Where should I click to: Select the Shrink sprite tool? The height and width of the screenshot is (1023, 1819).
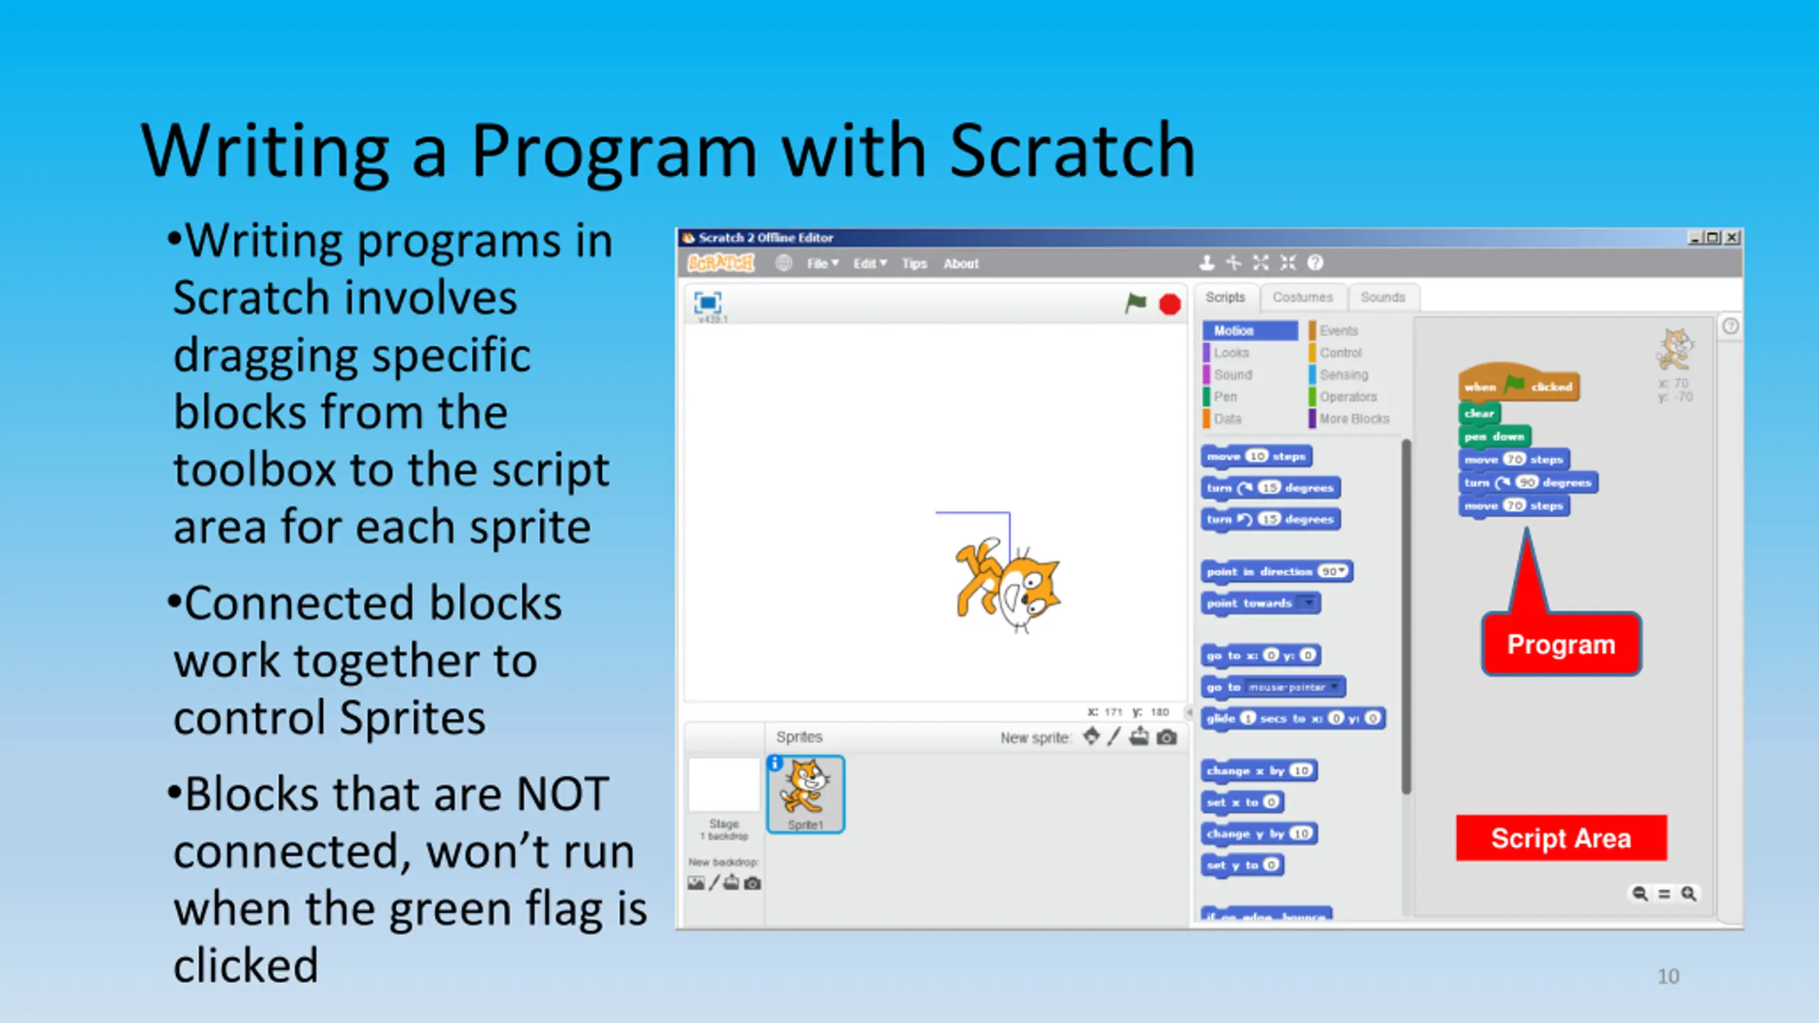click(1288, 263)
